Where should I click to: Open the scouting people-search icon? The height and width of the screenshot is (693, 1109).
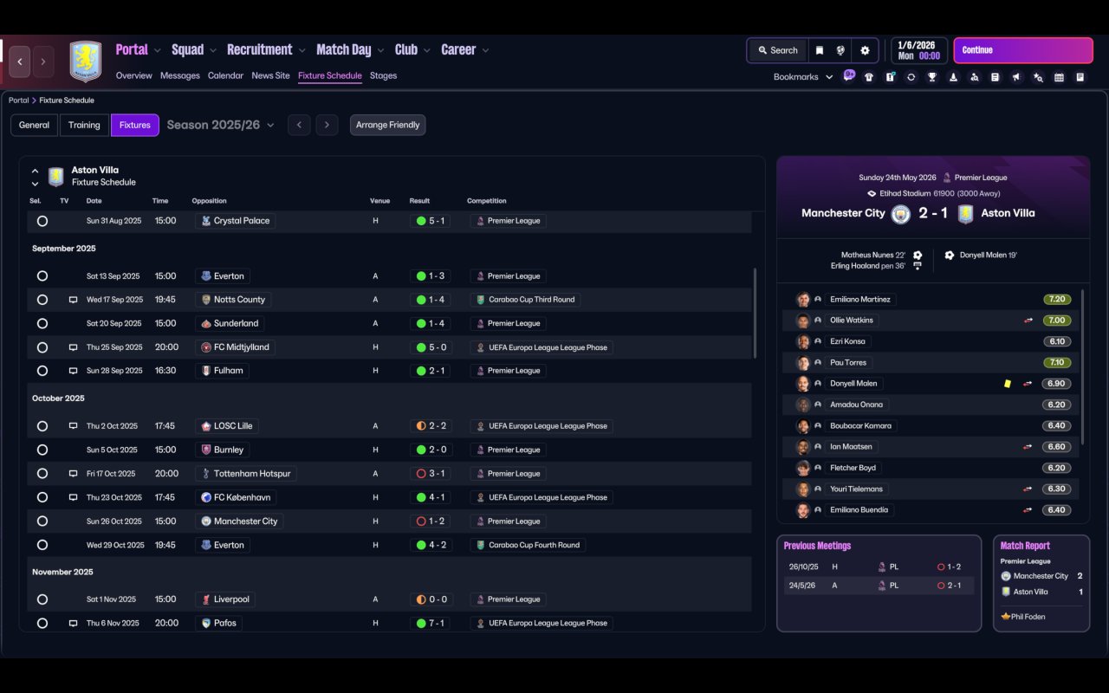coord(974,77)
